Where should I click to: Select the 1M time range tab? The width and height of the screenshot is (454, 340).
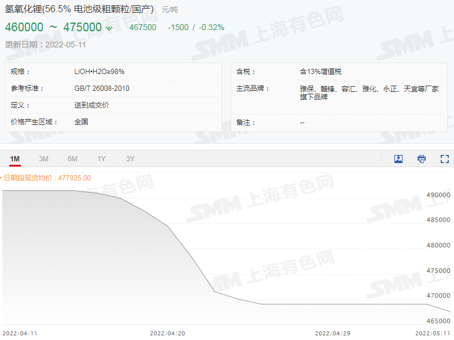[15, 159]
